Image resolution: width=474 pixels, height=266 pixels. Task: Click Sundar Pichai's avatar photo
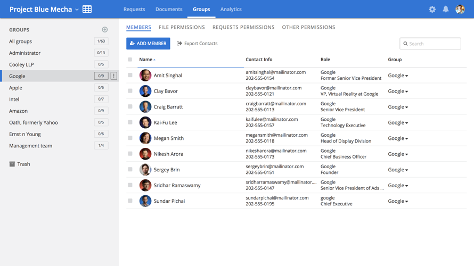point(145,201)
